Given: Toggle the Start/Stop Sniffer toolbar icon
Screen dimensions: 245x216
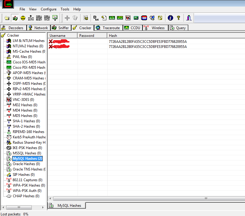Looking at the screenshot, I should pos(15,18).
